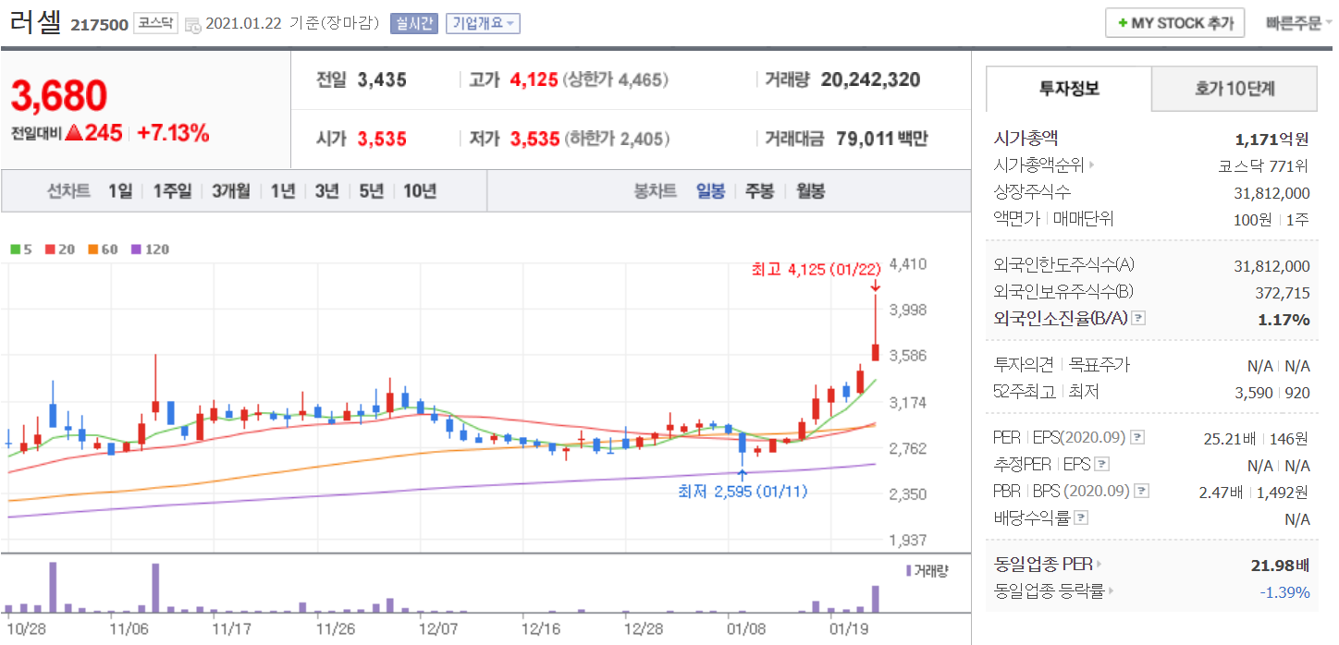Click help icon beside PBR BPS (2020.09)
The height and width of the screenshot is (645, 1339).
pyautogui.click(x=1141, y=492)
